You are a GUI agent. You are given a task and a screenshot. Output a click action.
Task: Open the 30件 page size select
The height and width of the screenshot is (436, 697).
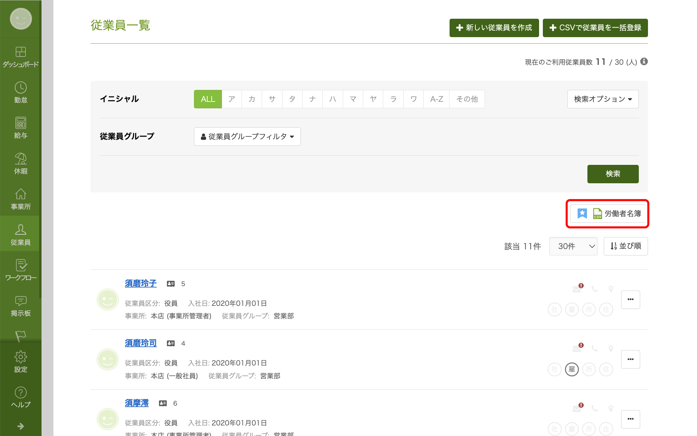click(x=573, y=246)
